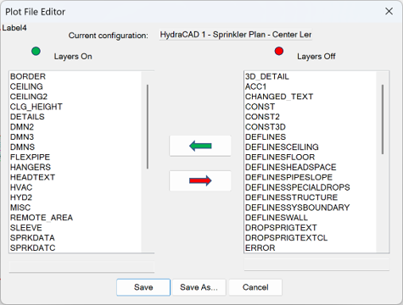Select the ERROR layer
The image size is (403, 305).
(x=311, y=247)
